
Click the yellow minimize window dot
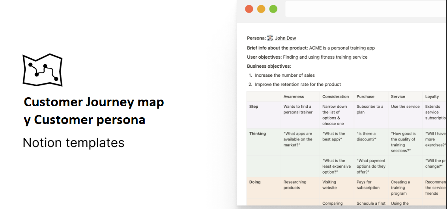tap(261, 9)
